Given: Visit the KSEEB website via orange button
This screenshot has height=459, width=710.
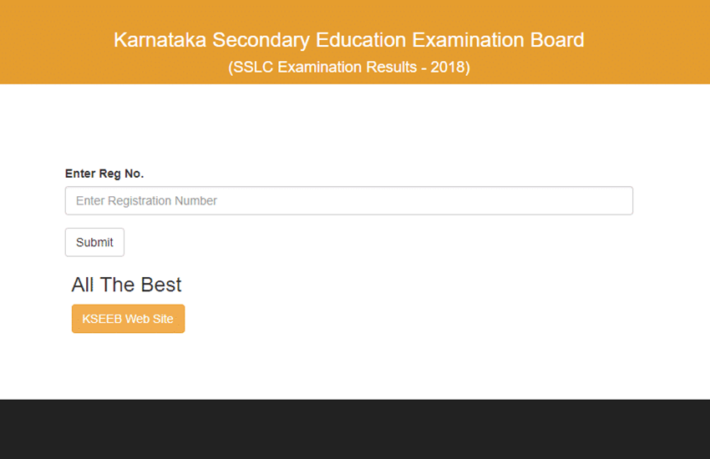Looking at the screenshot, I should pos(128,319).
